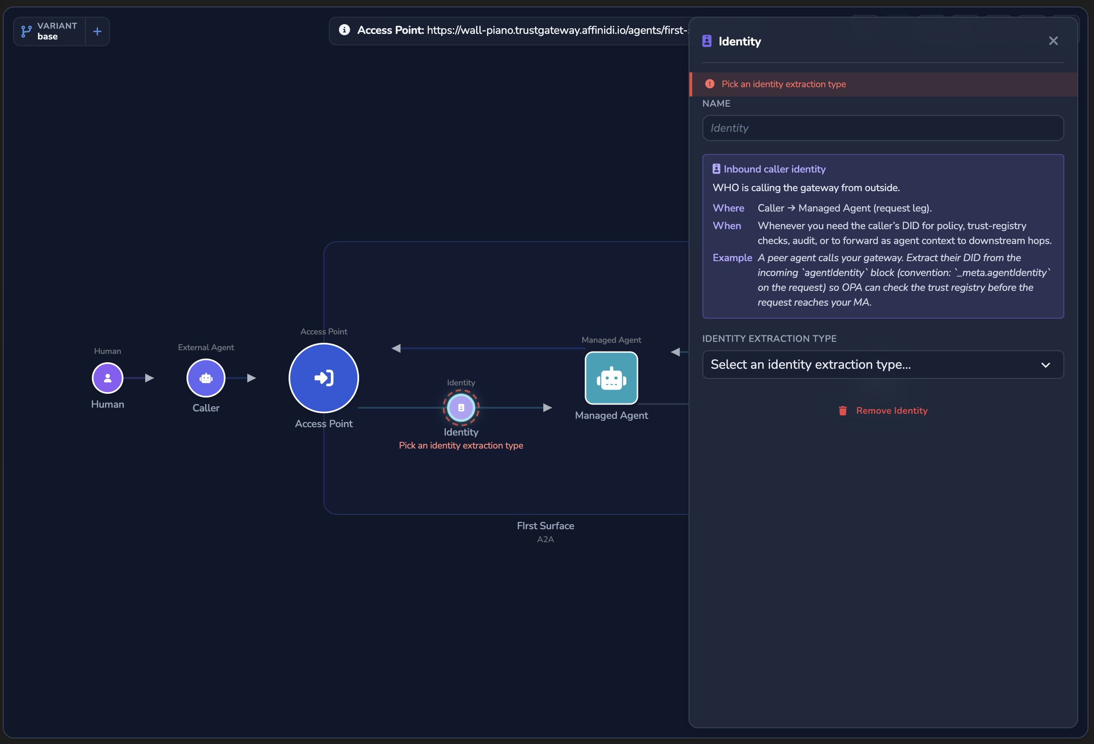Click the 'Where' row label in info box
The image size is (1094, 744).
click(728, 208)
